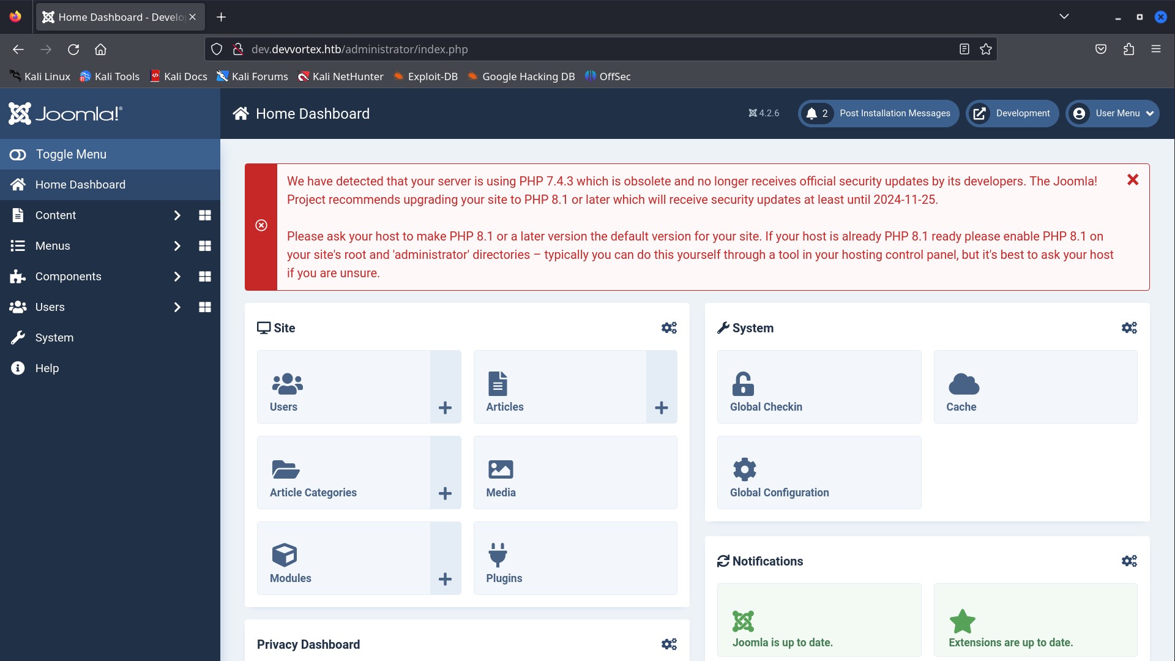The width and height of the screenshot is (1175, 661).
Task: Click the Site panel settings cogs icon
Action: point(668,328)
